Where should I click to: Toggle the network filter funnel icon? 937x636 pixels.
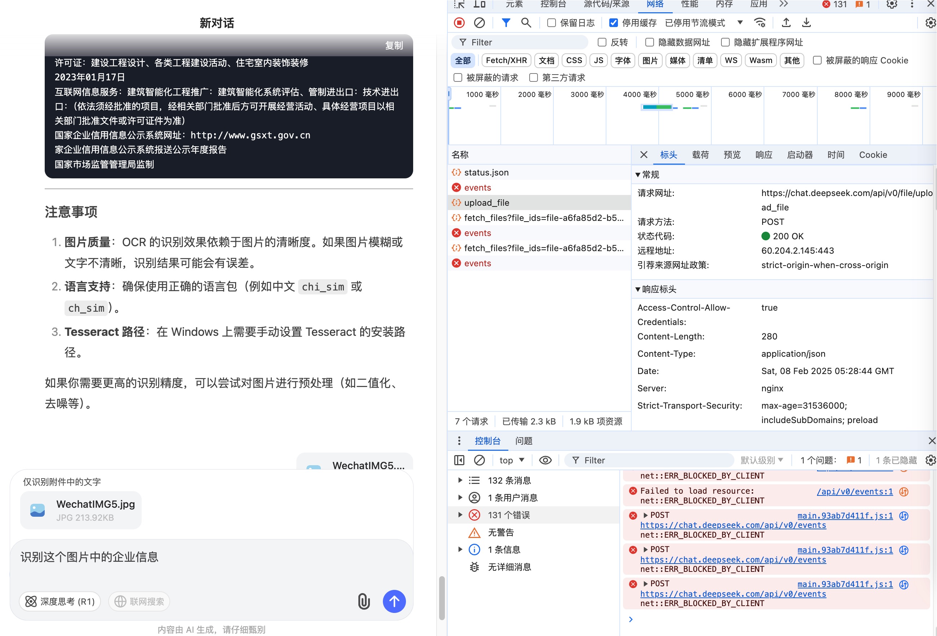click(505, 23)
